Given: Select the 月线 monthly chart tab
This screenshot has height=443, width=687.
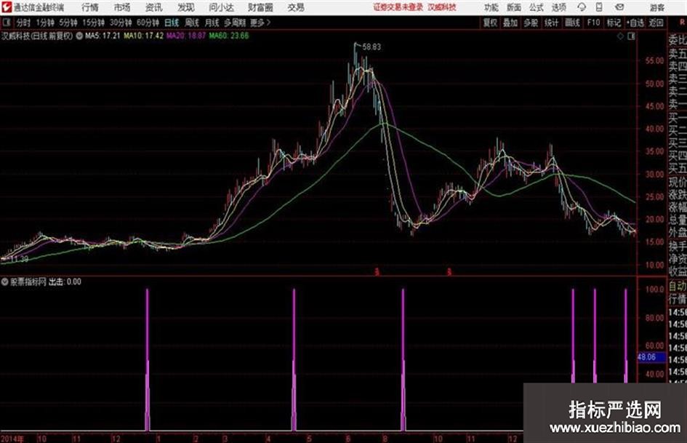Looking at the screenshot, I should click(212, 23).
